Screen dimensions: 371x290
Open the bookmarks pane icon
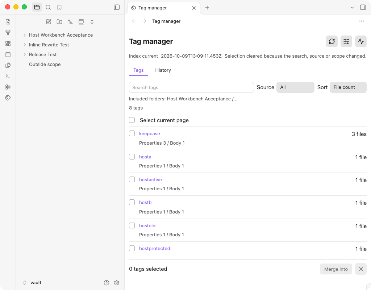(59, 7)
